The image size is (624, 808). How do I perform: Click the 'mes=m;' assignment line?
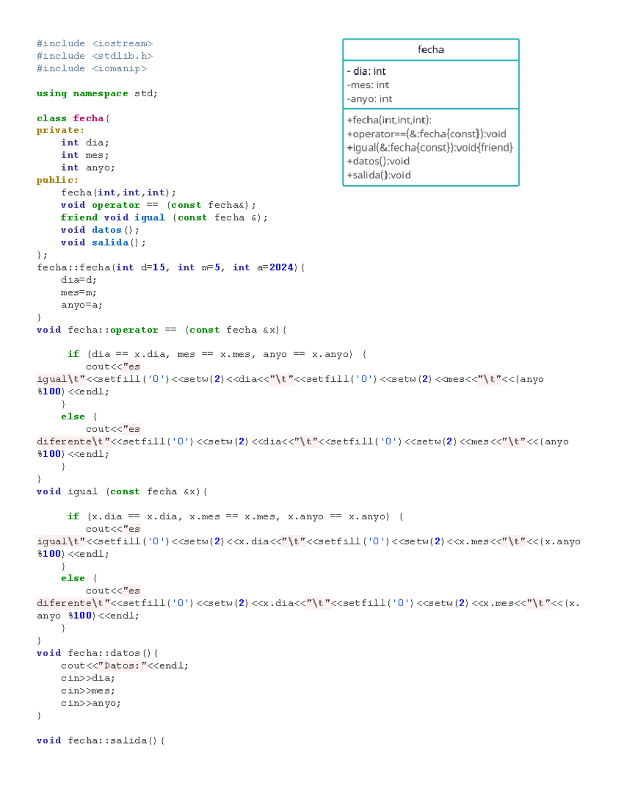point(79,293)
